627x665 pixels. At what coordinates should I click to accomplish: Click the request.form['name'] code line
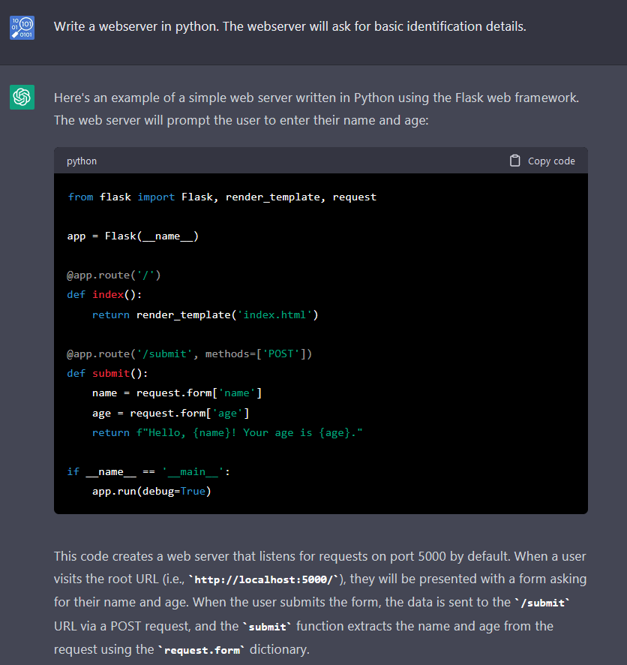pyautogui.click(x=176, y=393)
